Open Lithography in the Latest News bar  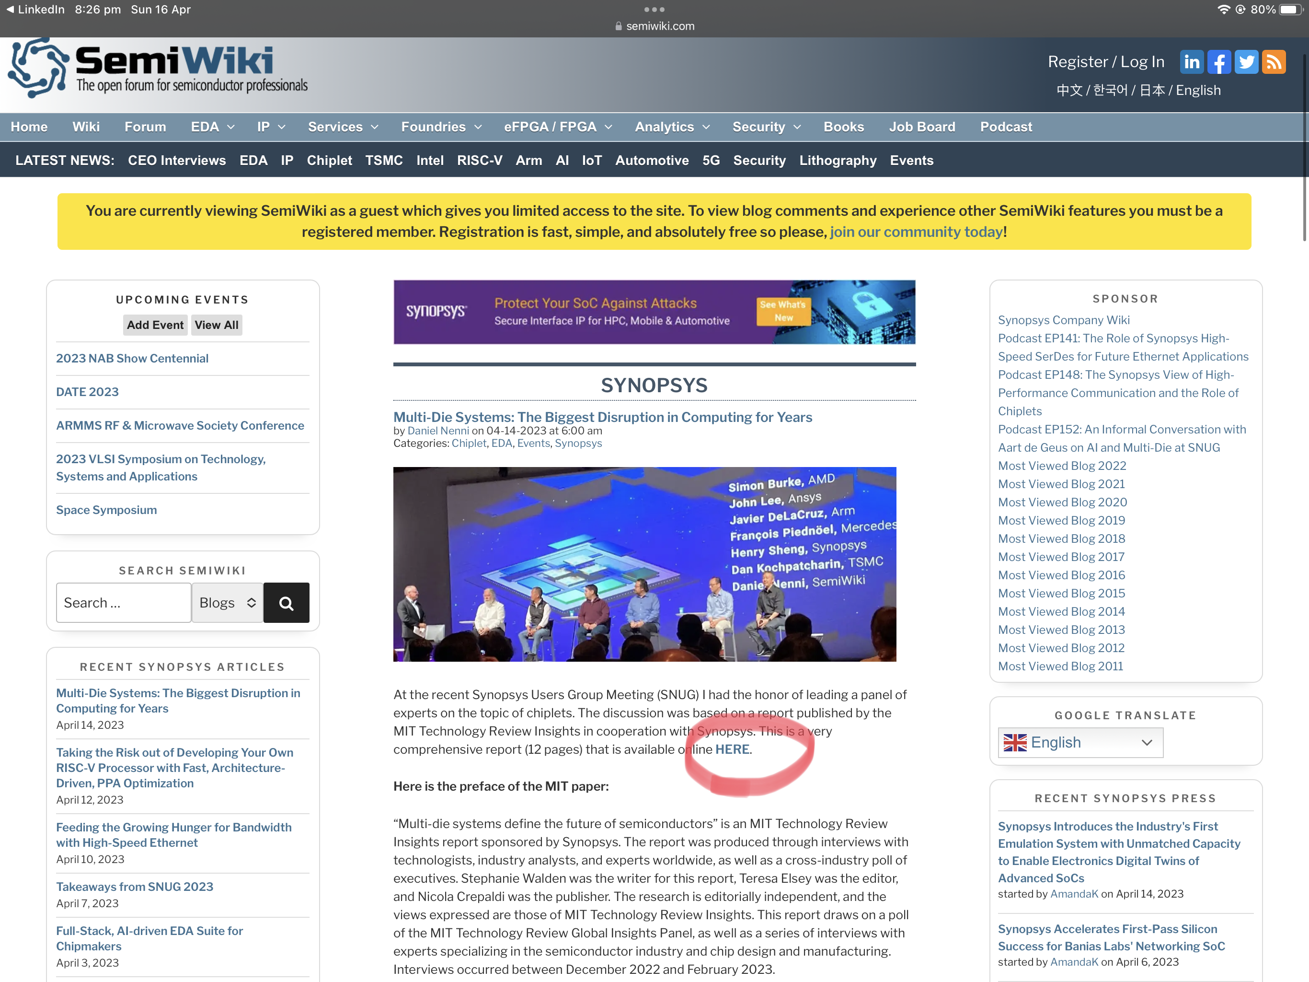point(838,161)
